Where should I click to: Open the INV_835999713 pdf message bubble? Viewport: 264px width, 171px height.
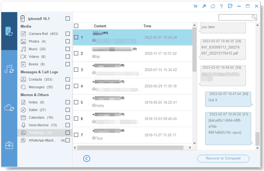(223, 49)
